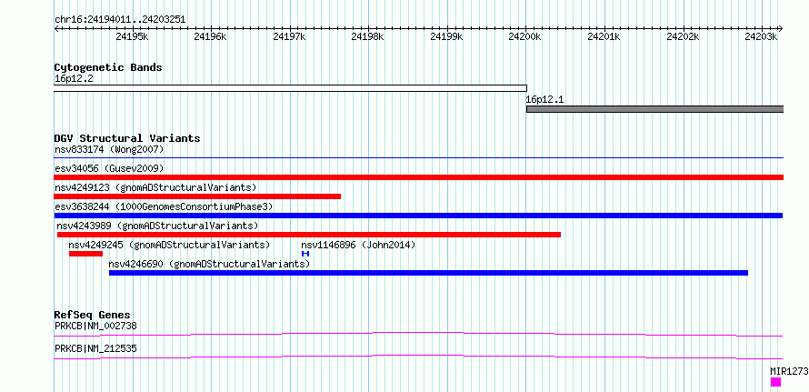Click the 16p12.2 band label
Image resolution: width=809 pixels, height=392 pixels.
coord(75,79)
